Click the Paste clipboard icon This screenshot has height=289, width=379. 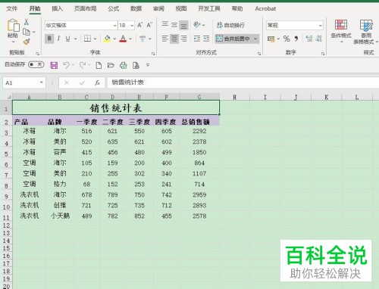(13, 26)
